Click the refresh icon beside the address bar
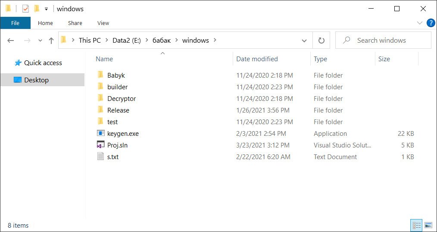Viewport: 437px width, 232px height. (321, 41)
